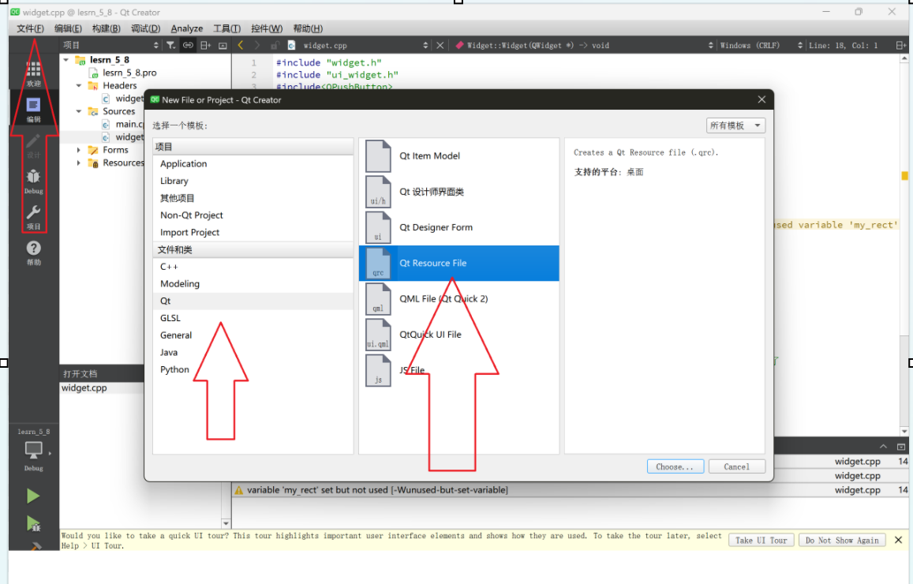Select QML File (Qt Quick 2) template
Image resolution: width=913 pixels, height=584 pixels.
[x=458, y=298]
